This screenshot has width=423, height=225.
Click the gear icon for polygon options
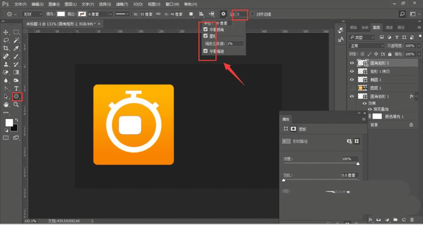pos(223,14)
